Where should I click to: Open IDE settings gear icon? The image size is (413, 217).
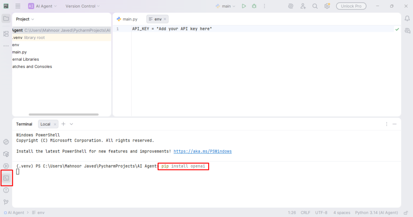[x=327, y=6]
